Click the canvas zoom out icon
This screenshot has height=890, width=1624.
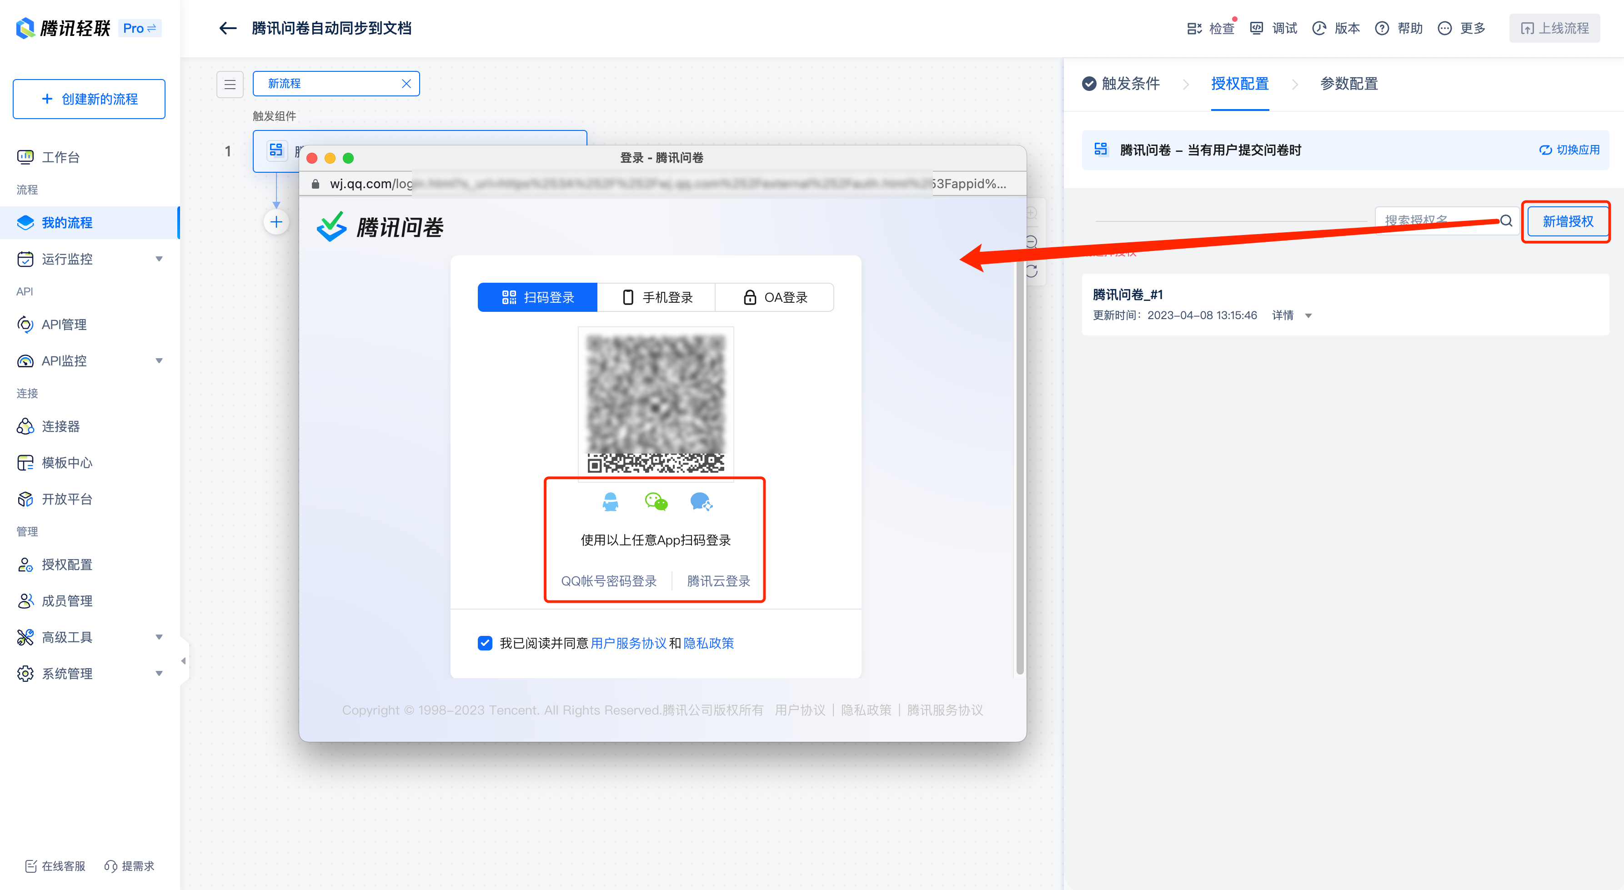pos(1032,242)
